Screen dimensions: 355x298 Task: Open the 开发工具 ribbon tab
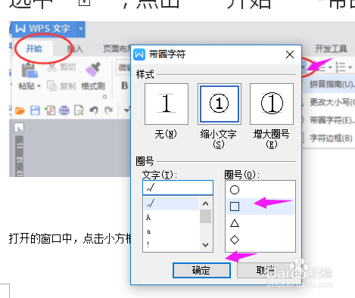coord(331,48)
